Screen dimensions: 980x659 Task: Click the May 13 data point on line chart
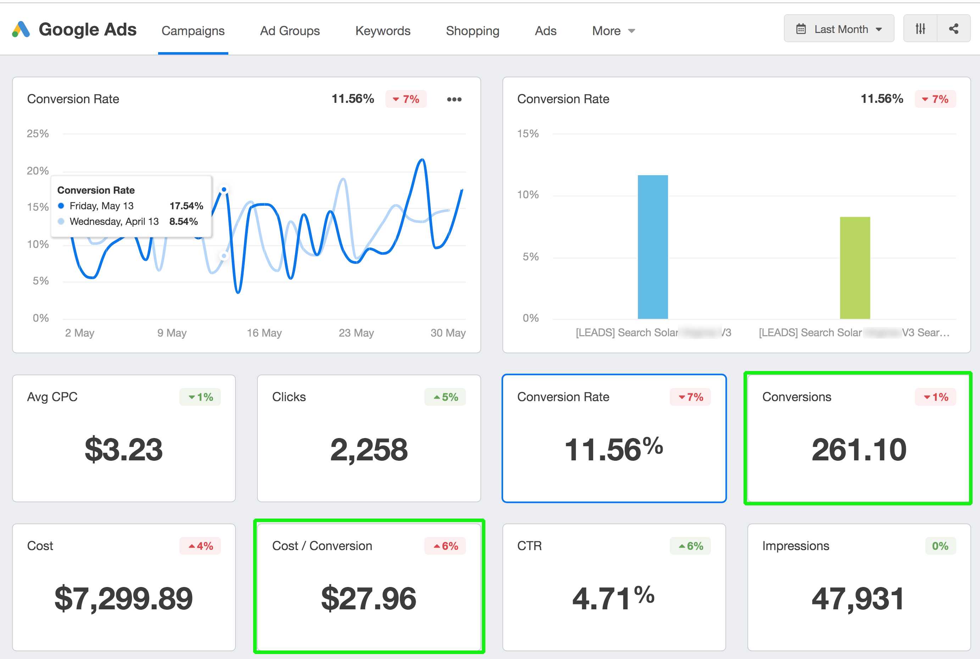tap(224, 189)
